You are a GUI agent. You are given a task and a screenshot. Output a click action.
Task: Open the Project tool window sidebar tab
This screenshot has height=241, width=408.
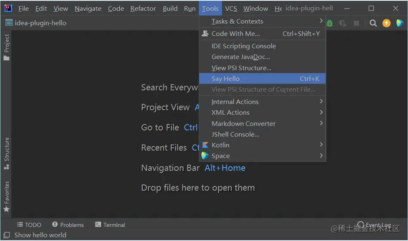tap(6, 47)
